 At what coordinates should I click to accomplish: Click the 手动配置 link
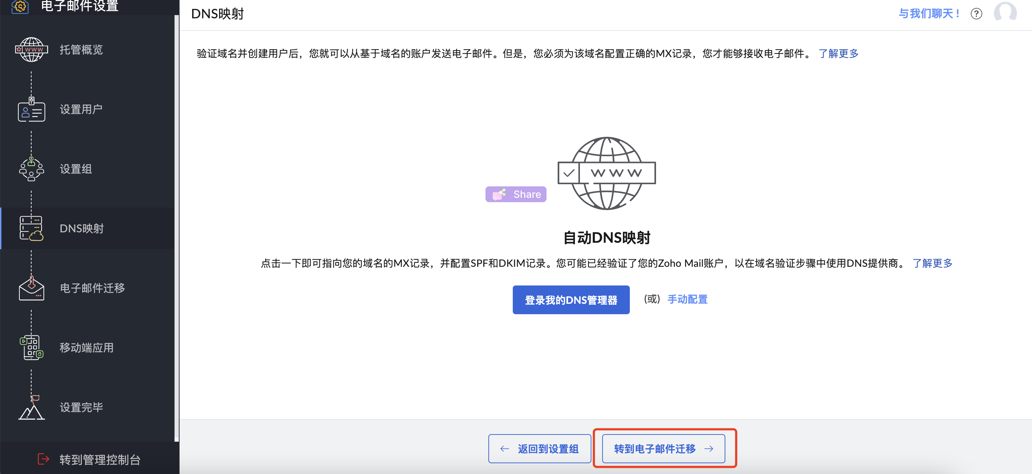pyautogui.click(x=687, y=299)
